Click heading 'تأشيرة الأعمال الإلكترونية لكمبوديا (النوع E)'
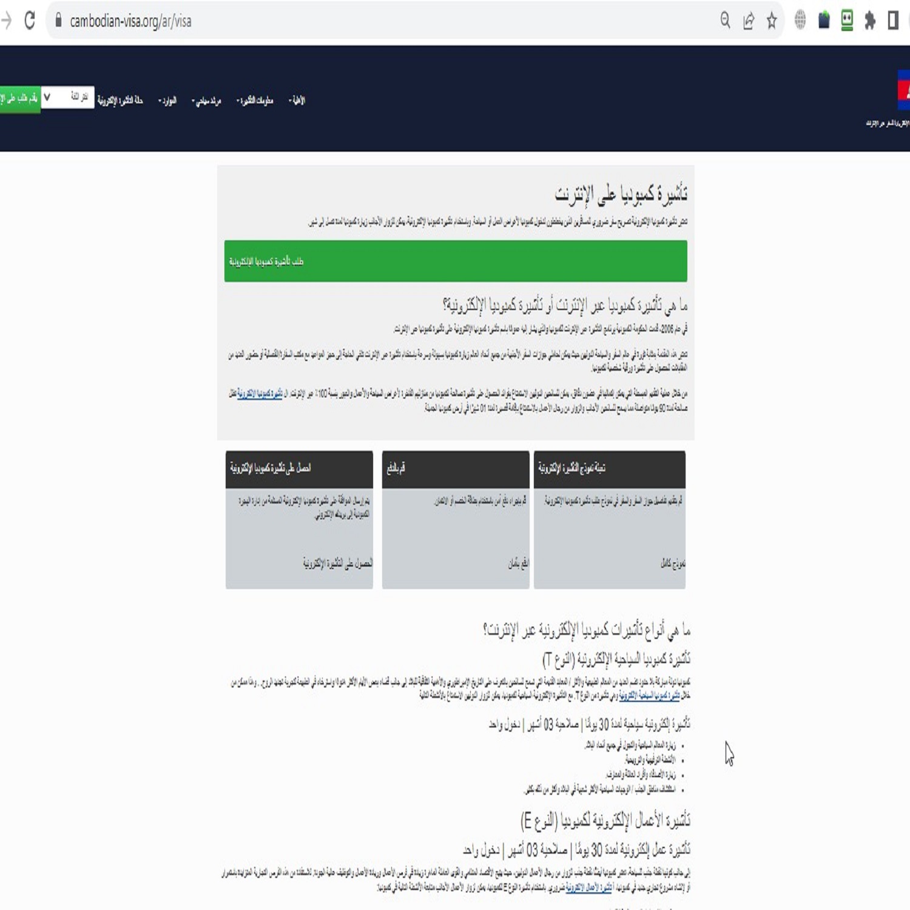The image size is (910, 910). [x=605, y=821]
